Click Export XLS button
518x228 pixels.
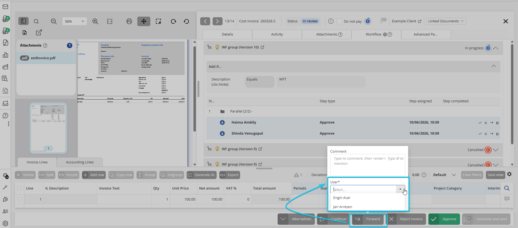point(230,175)
